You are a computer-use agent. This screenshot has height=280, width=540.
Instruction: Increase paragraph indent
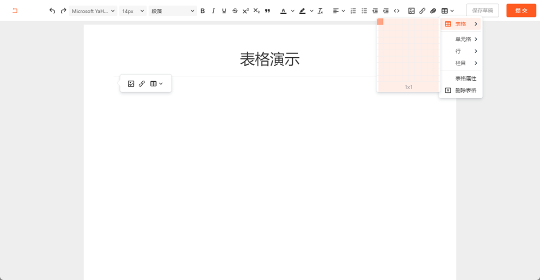point(385,11)
